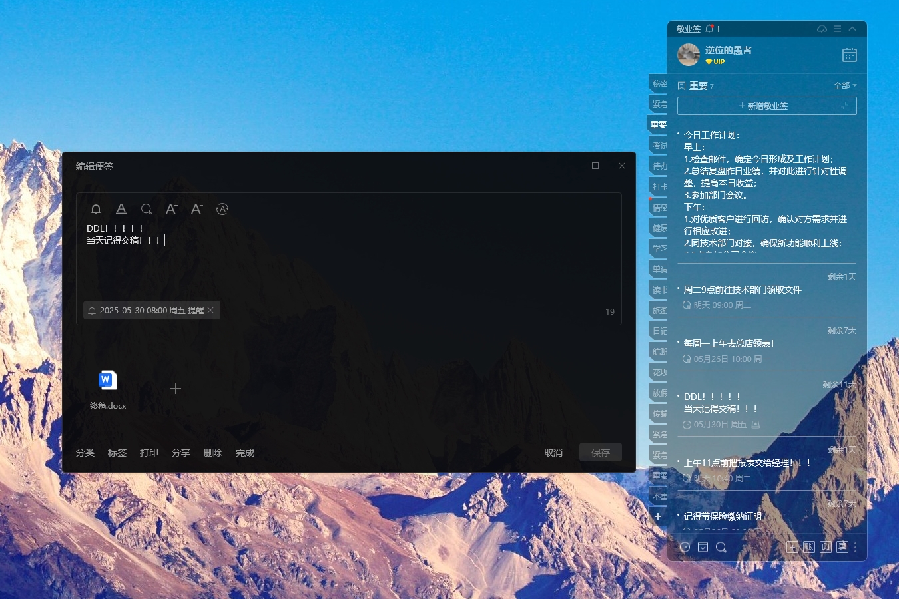
Task: Click the yellow VIP badge
Action: pos(715,61)
